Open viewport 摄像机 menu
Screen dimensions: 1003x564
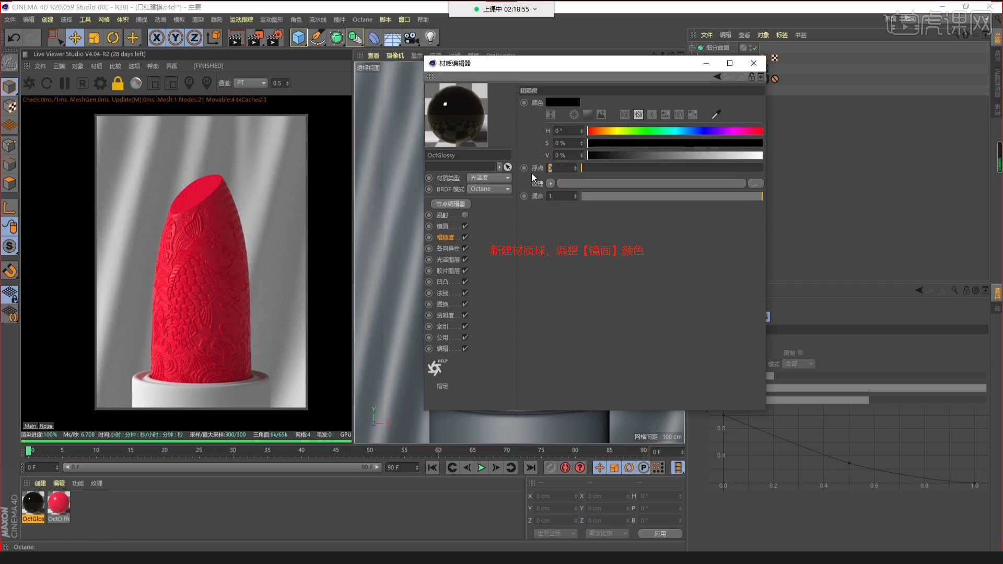tap(395, 55)
